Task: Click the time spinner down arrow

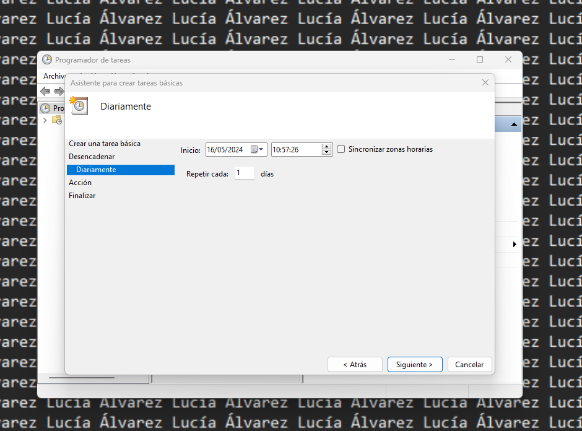Action: click(x=326, y=152)
